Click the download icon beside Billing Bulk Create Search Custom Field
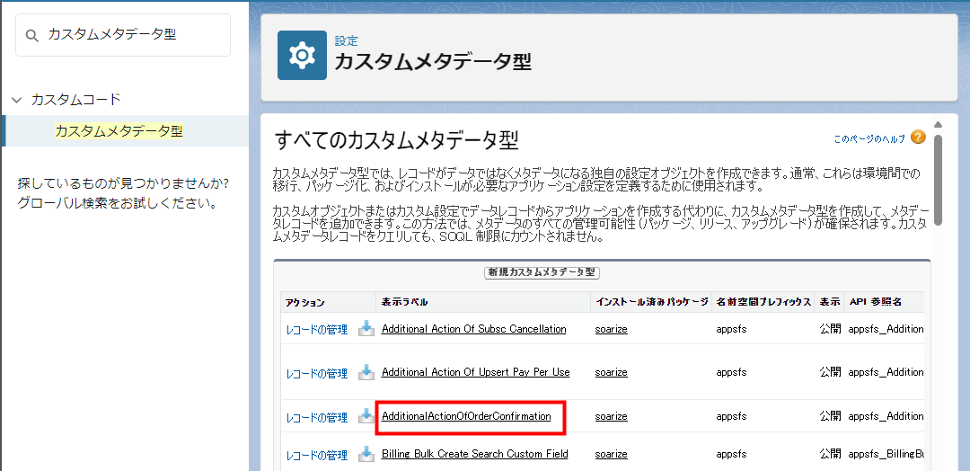 366,454
